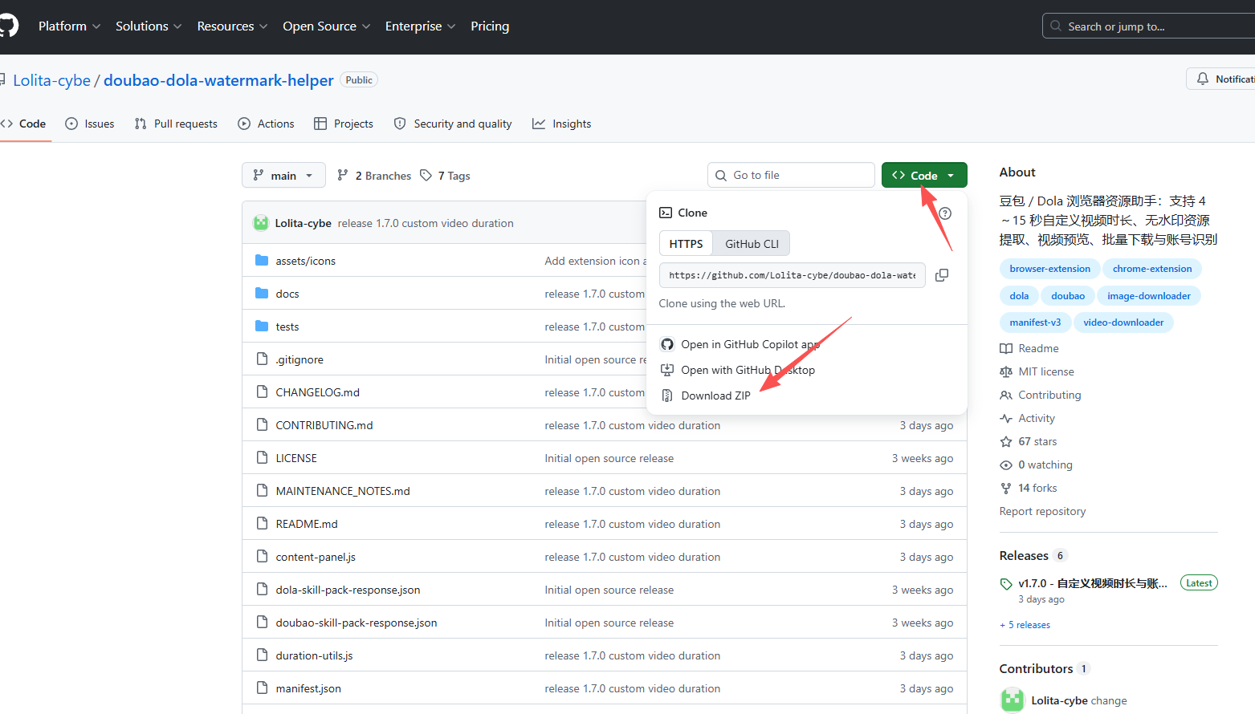Screen dimensions: 1255x714
Task: Focus the Search or jump to field
Action: tap(1149, 26)
